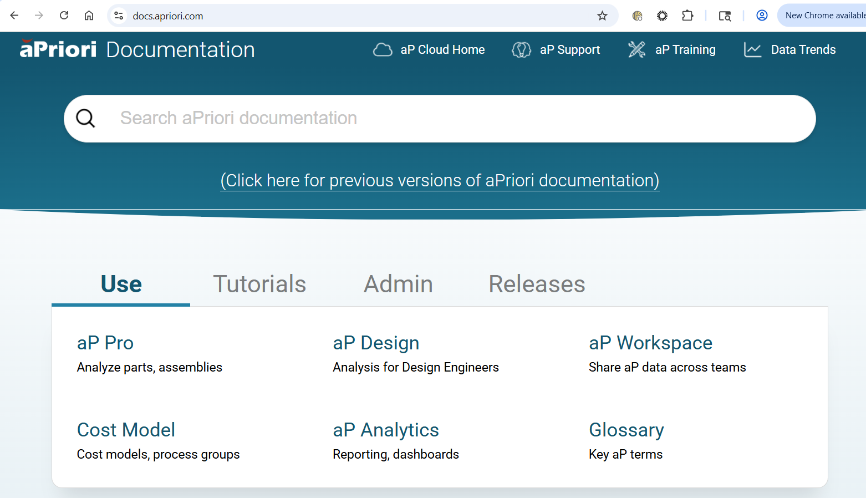Open the aP Design documentation link

[376, 343]
